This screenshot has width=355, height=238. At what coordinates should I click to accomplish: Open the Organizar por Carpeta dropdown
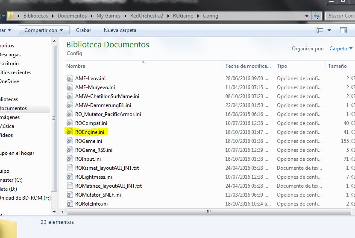(341, 49)
